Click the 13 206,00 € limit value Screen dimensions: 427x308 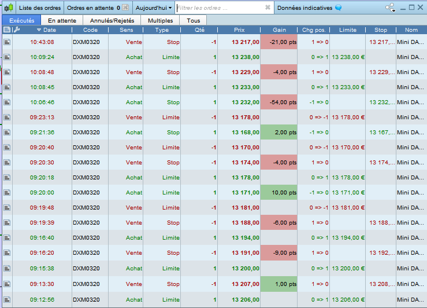(x=348, y=299)
